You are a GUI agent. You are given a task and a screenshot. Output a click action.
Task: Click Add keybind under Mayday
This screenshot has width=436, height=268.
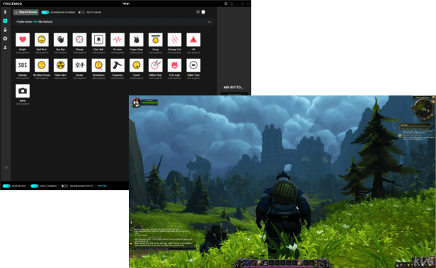(x=23, y=78)
